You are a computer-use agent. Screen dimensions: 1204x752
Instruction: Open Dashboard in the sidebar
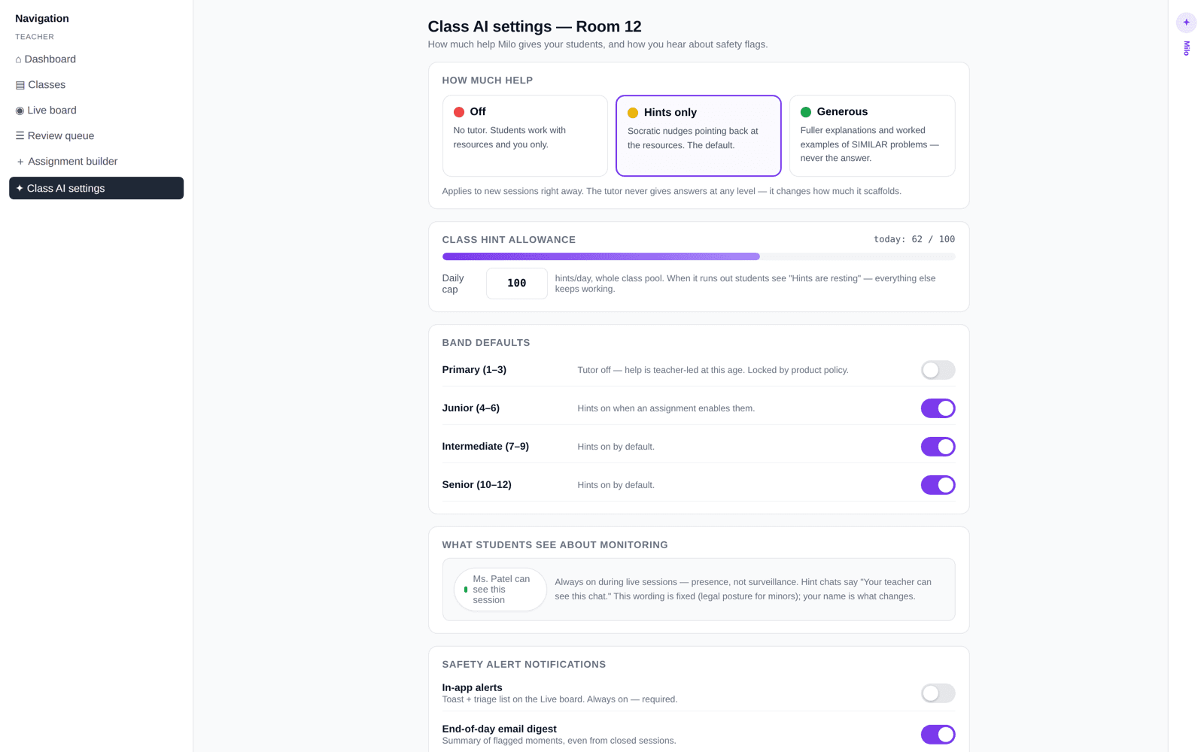[96, 59]
